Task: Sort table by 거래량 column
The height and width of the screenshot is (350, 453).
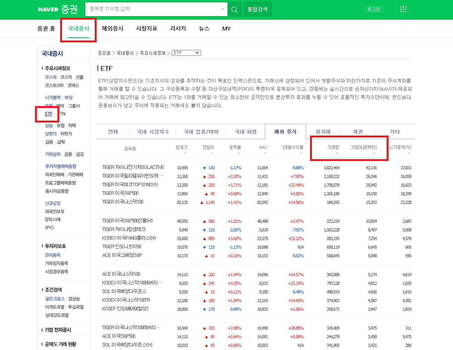Action: (333, 147)
